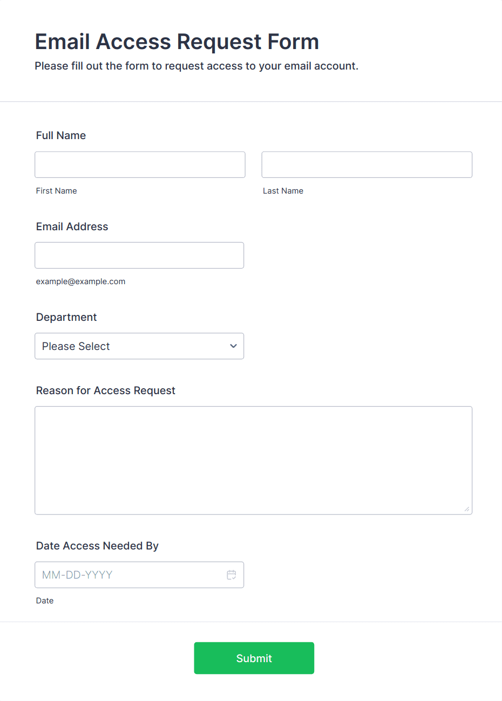Click the example@example.com hint text
Image resolution: width=502 pixels, height=701 pixels.
pos(81,281)
